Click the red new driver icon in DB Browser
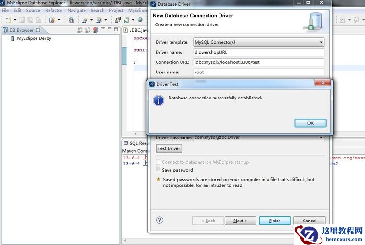The image size is (365, 245). (x=96, y=30)
